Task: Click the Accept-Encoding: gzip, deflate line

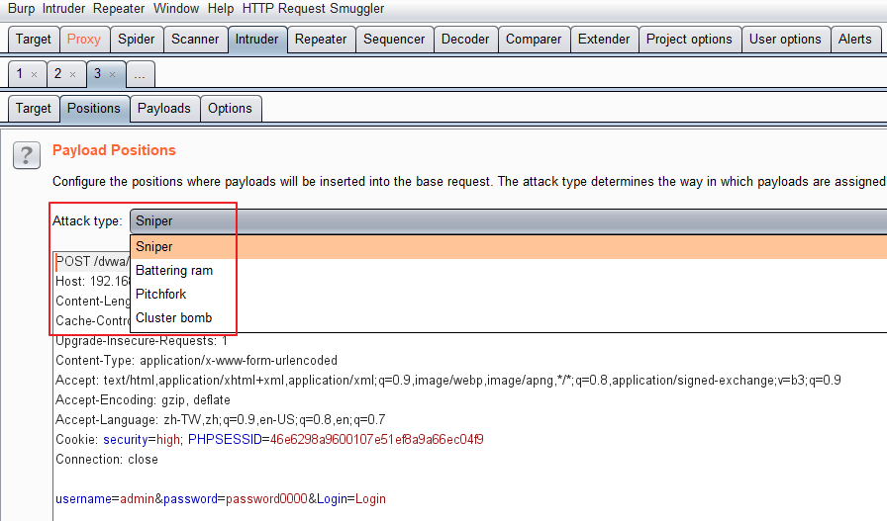Action: click(x=143, y=400)
